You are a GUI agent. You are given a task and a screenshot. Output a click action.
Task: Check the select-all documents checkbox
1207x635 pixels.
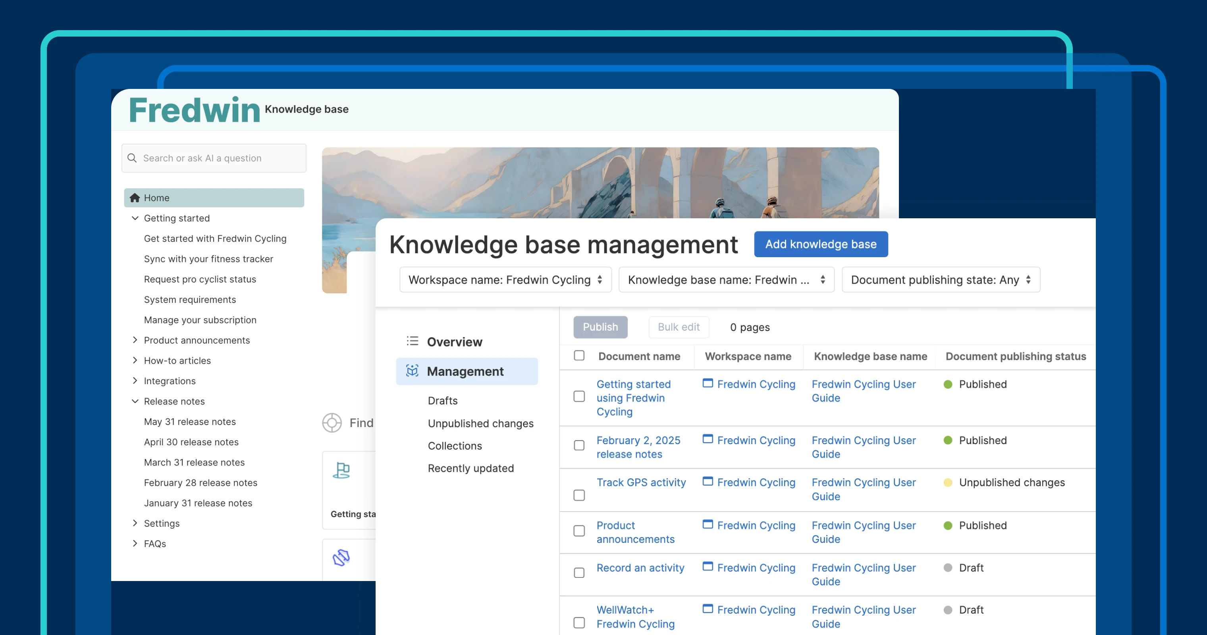579,356
